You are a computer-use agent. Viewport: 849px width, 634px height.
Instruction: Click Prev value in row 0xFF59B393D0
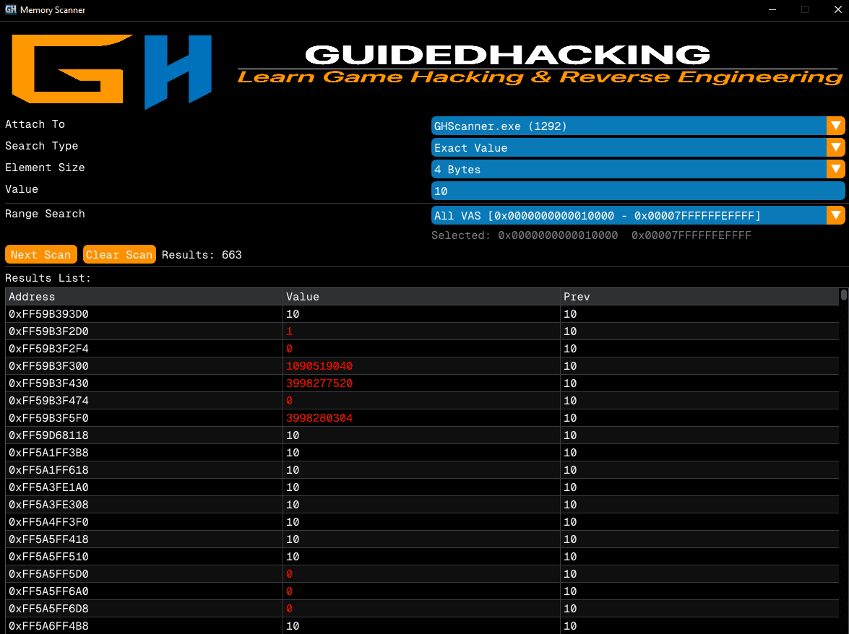pos(570,314)
